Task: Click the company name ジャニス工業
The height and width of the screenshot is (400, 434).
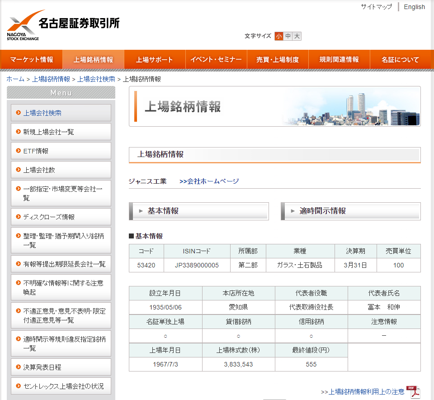Action: tap(147, 181)
